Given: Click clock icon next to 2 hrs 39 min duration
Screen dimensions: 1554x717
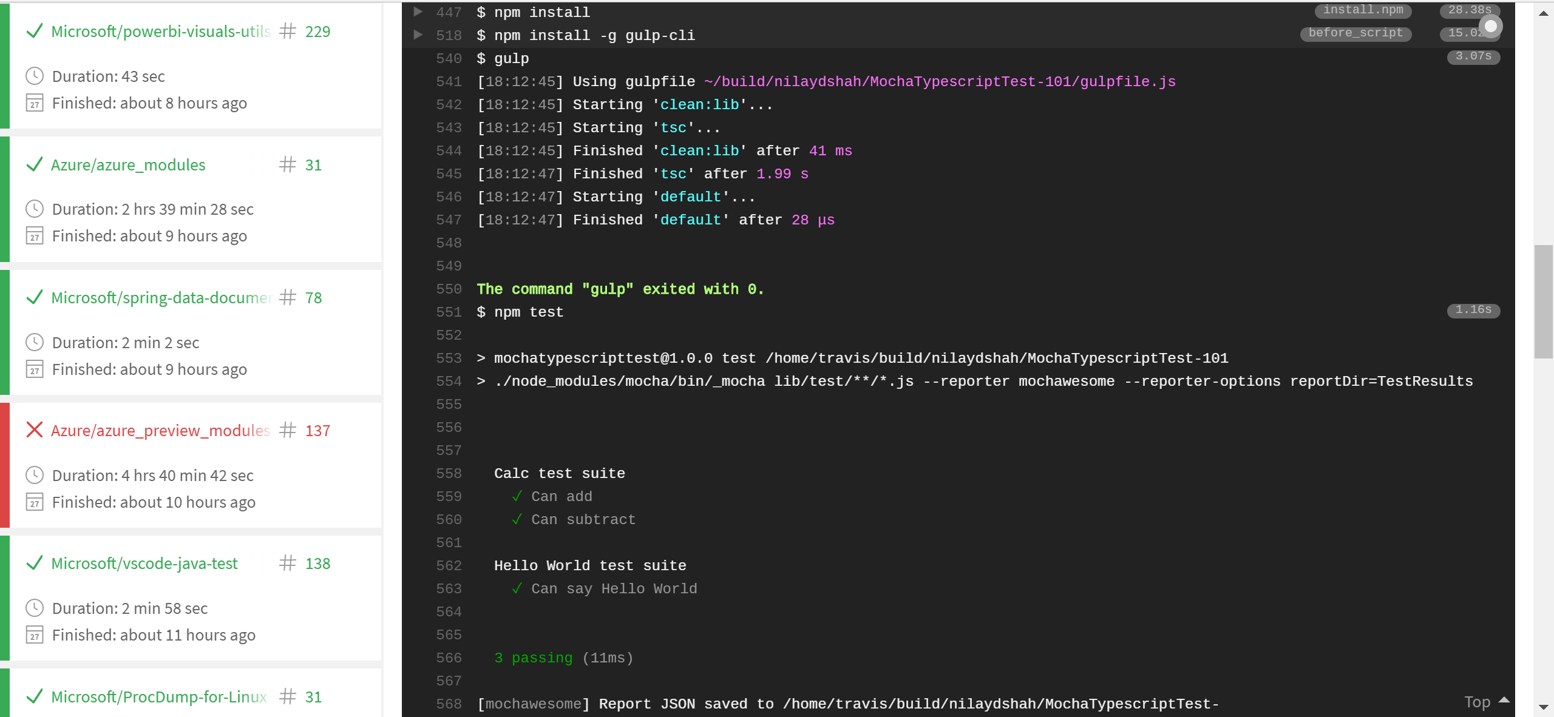Looking at the screenshot, I should [x=35, y=209].
